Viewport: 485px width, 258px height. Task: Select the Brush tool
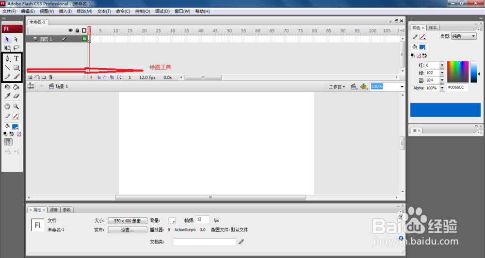pyautogui.click(x=16, y=76)
